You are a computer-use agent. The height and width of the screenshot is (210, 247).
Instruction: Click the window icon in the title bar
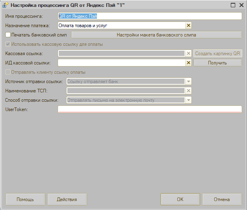(x=5, y=5)
